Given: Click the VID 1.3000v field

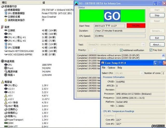Looking at the screenshot, I should coord(141,106).
